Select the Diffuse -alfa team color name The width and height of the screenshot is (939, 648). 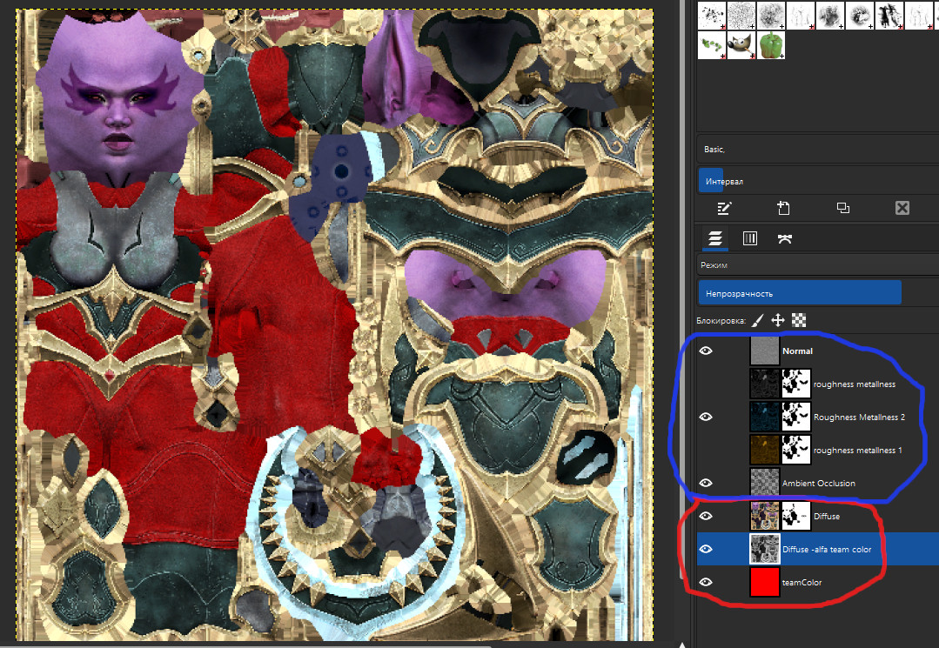point(827,549)
